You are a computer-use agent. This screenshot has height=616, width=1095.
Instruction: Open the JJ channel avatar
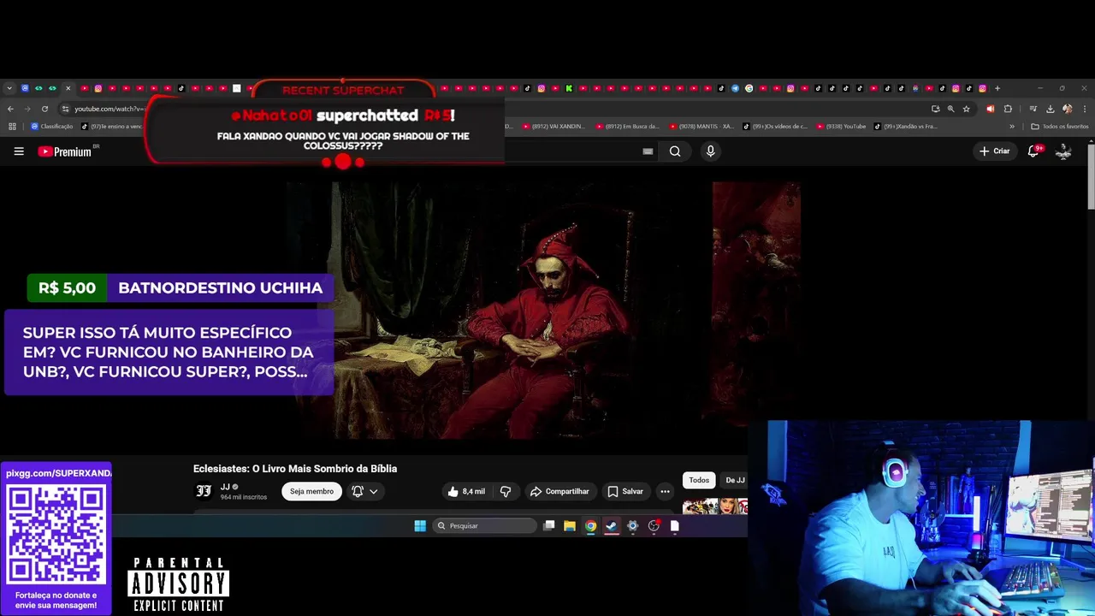tap(204, 490)
